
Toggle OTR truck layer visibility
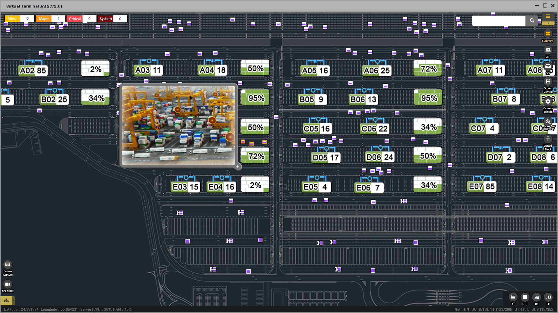[525, 297]
